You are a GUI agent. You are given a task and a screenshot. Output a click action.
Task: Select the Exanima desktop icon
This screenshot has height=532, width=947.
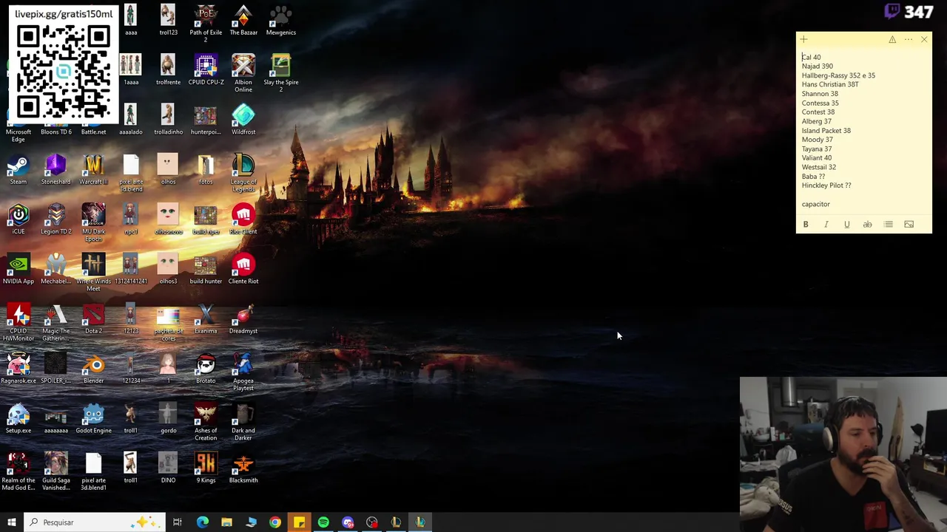tap(206, 318)
